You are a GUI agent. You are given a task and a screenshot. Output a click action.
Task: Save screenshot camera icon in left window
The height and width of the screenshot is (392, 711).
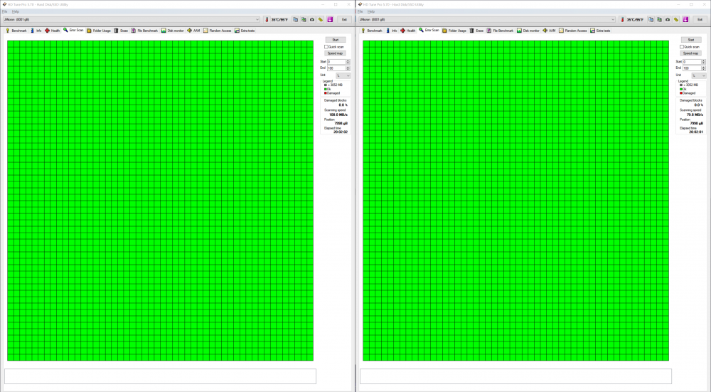coord(312,19)
